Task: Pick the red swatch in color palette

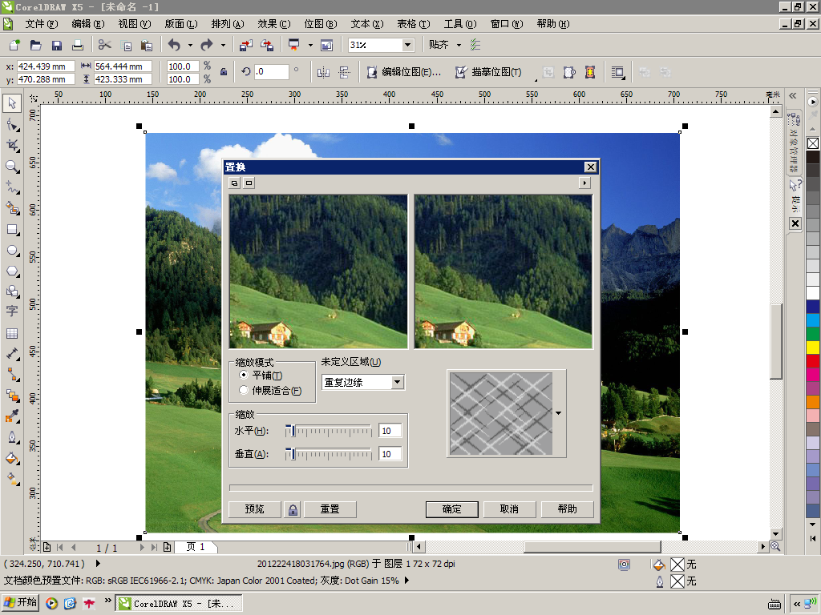Action: pos(813,360)
